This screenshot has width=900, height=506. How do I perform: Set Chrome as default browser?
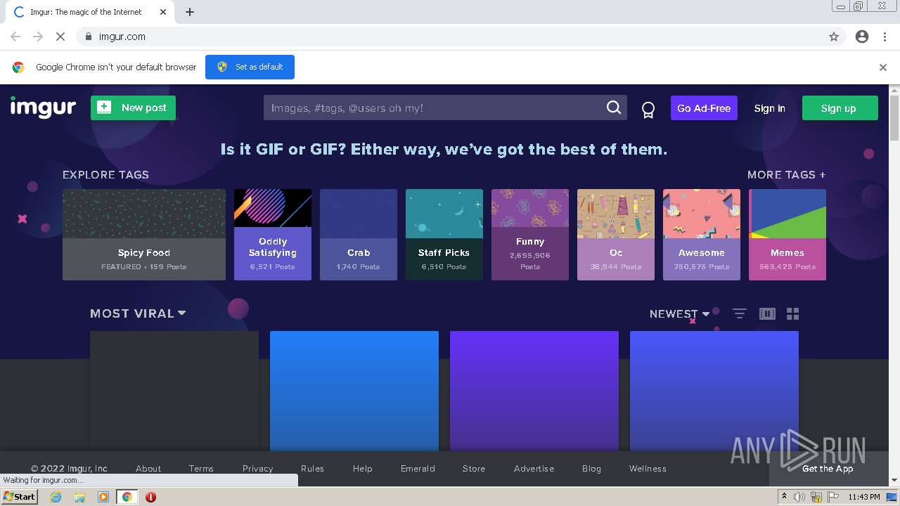[250, 67]
